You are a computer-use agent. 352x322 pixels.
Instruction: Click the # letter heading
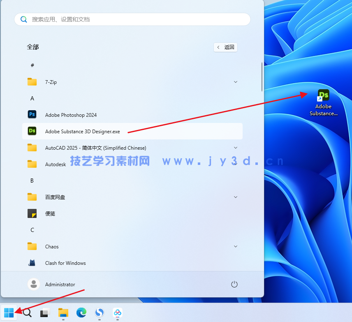(32, 65)
